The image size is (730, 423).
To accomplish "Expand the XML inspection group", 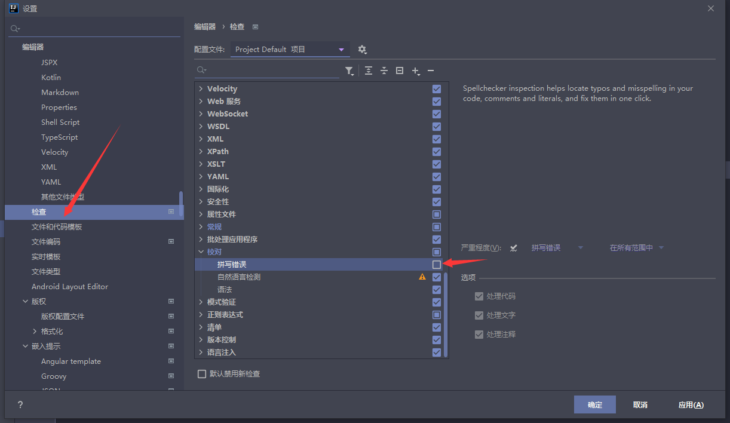I will (x=201, y=139).
